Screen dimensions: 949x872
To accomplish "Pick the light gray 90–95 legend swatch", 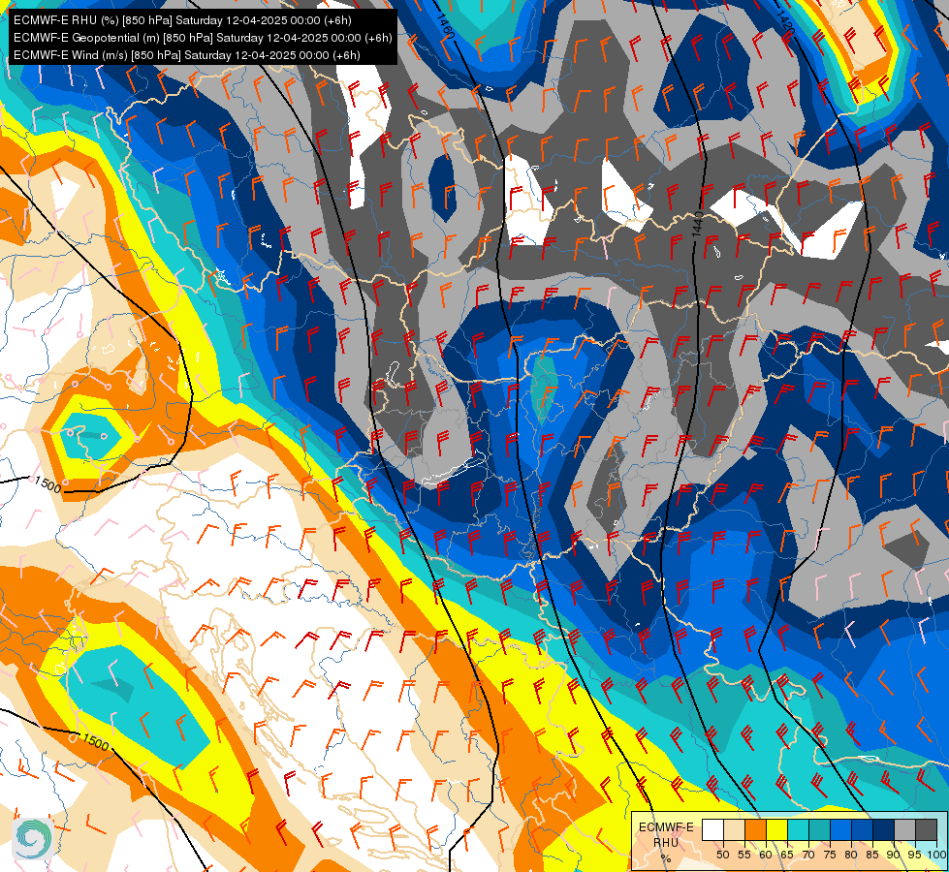I will click(904, 829).
